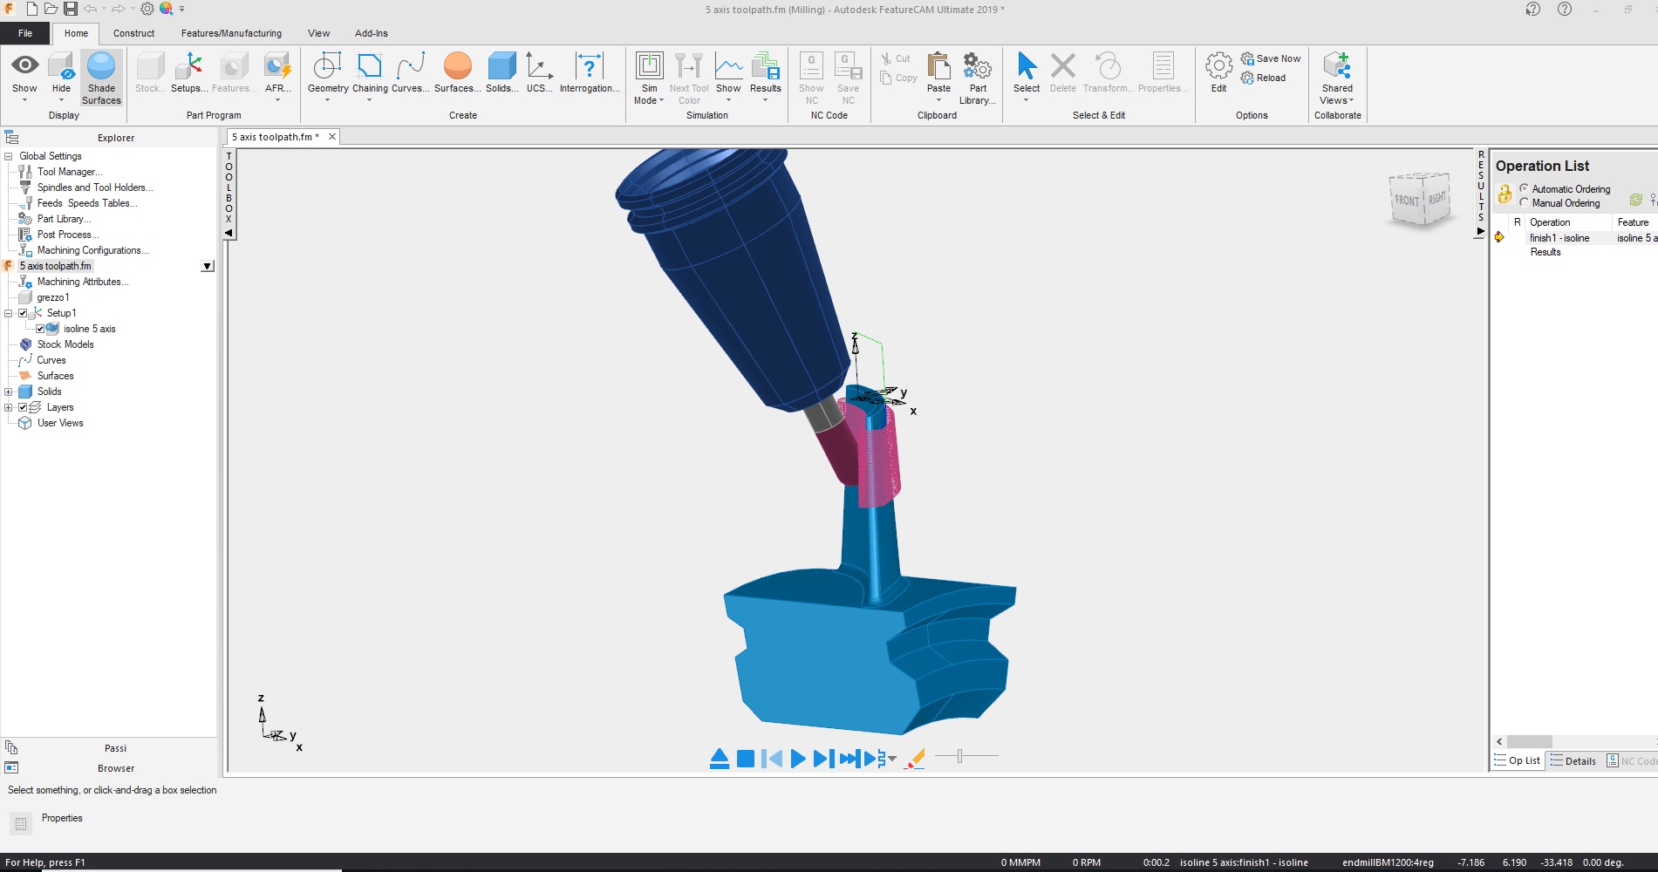Image resolution: width=1658 pixels, height=872 pixels.
Task: Open the Add-Ins ribbon tab
Action: click(x=371, y=33)
